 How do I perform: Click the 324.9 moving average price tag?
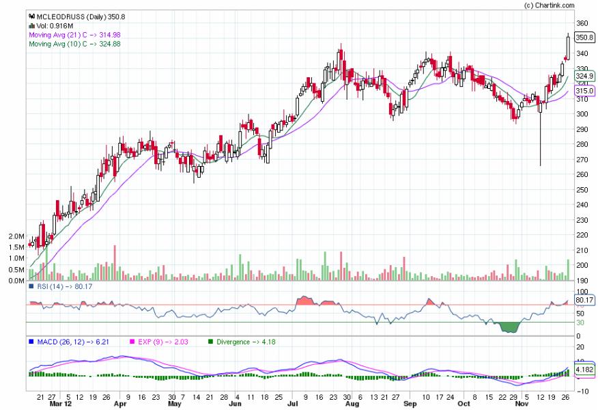pos(584,76)
